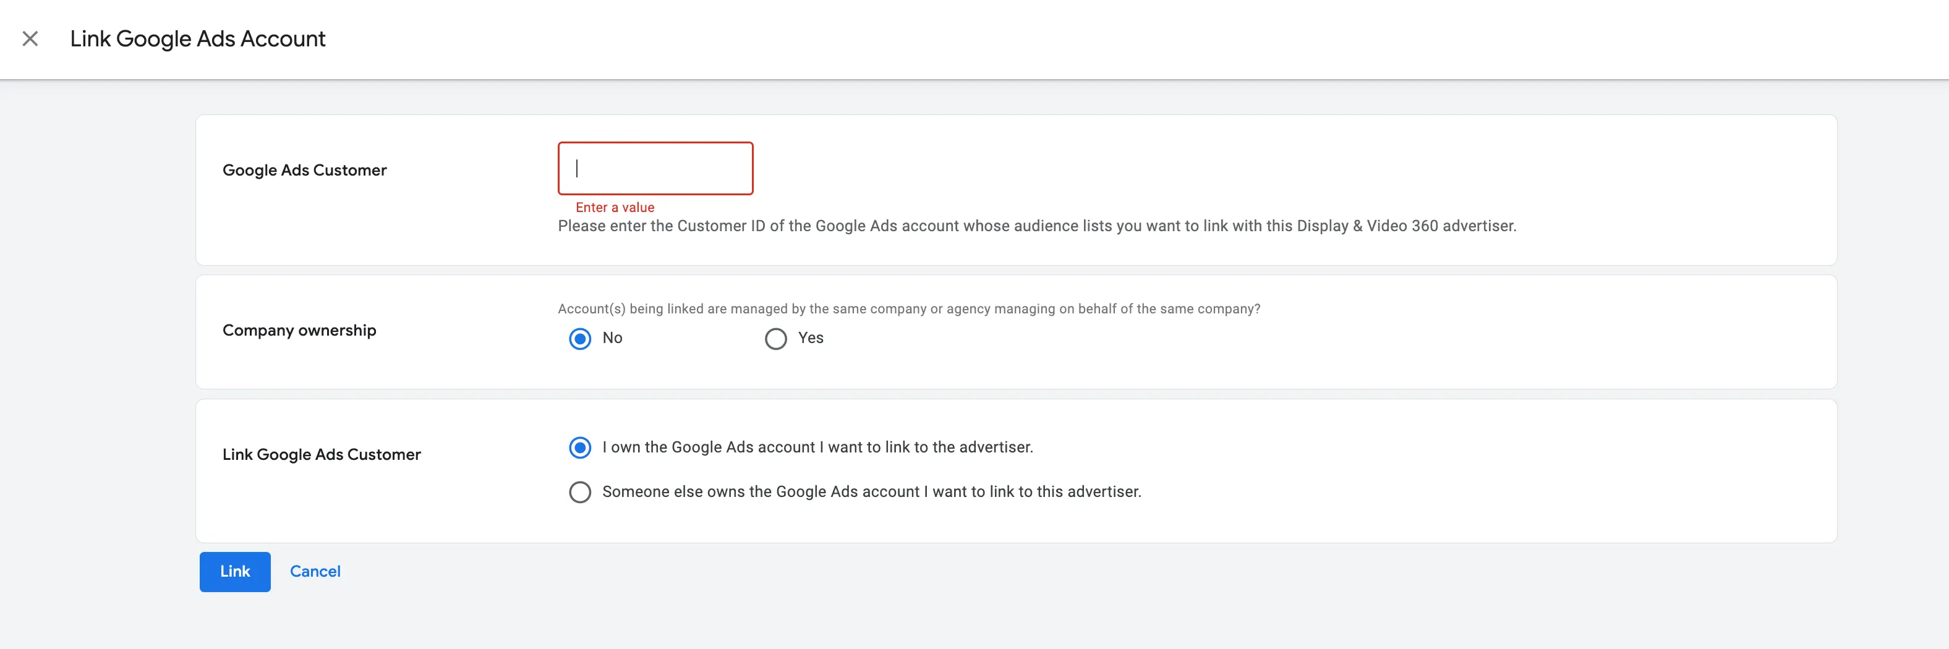Click the 'Company ownership' section label
The width and height of the screenshot is (1949, 649).
[x=299, y=331]
